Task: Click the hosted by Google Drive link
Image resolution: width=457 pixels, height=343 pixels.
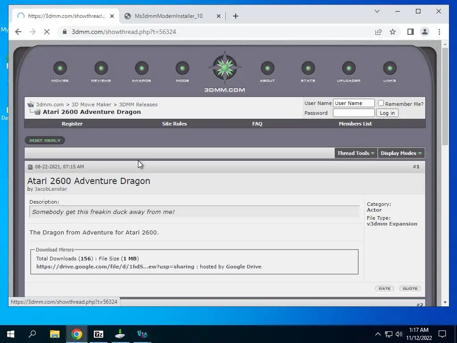Action: [244, 267]
